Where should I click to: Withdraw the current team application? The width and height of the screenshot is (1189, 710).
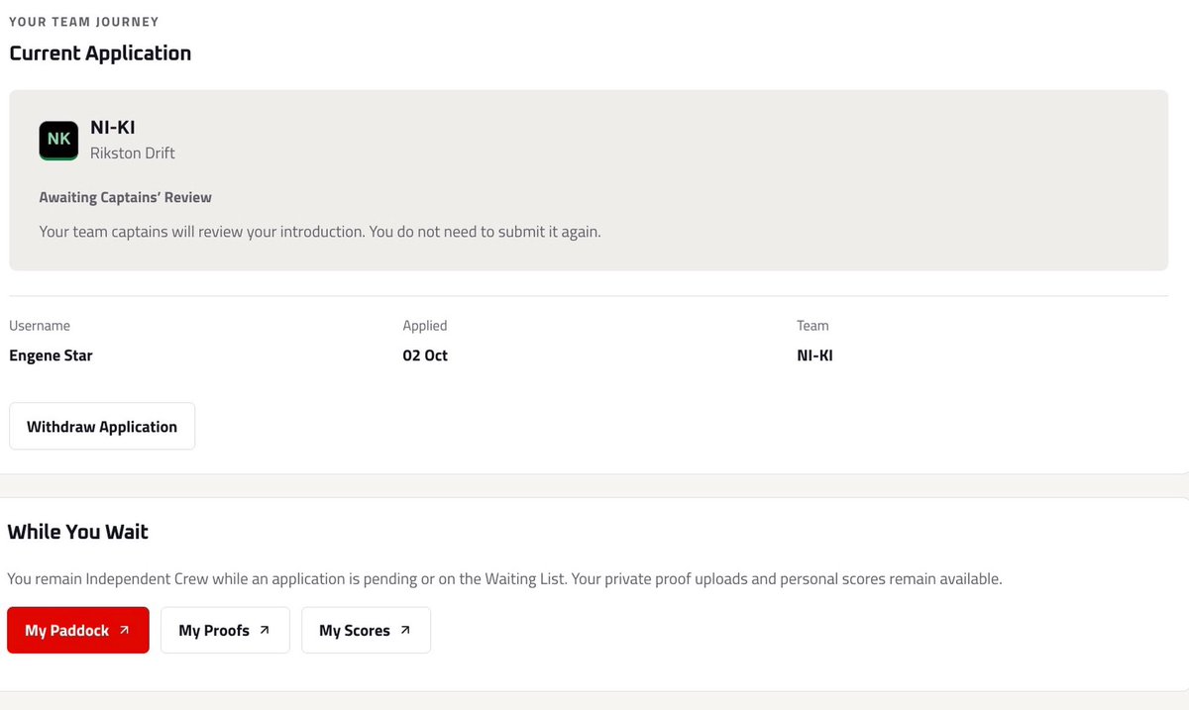coord(102,427)
